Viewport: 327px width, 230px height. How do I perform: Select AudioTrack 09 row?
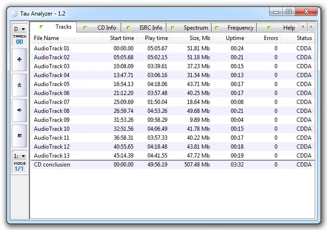[x=173, y=120]
